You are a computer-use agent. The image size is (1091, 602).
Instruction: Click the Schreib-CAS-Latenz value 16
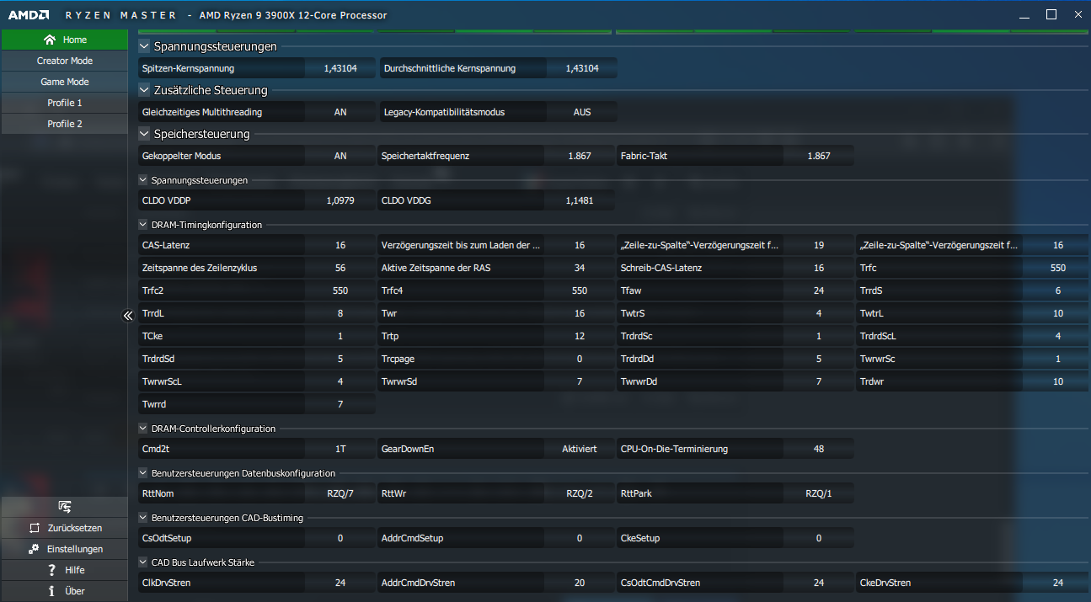819,268
